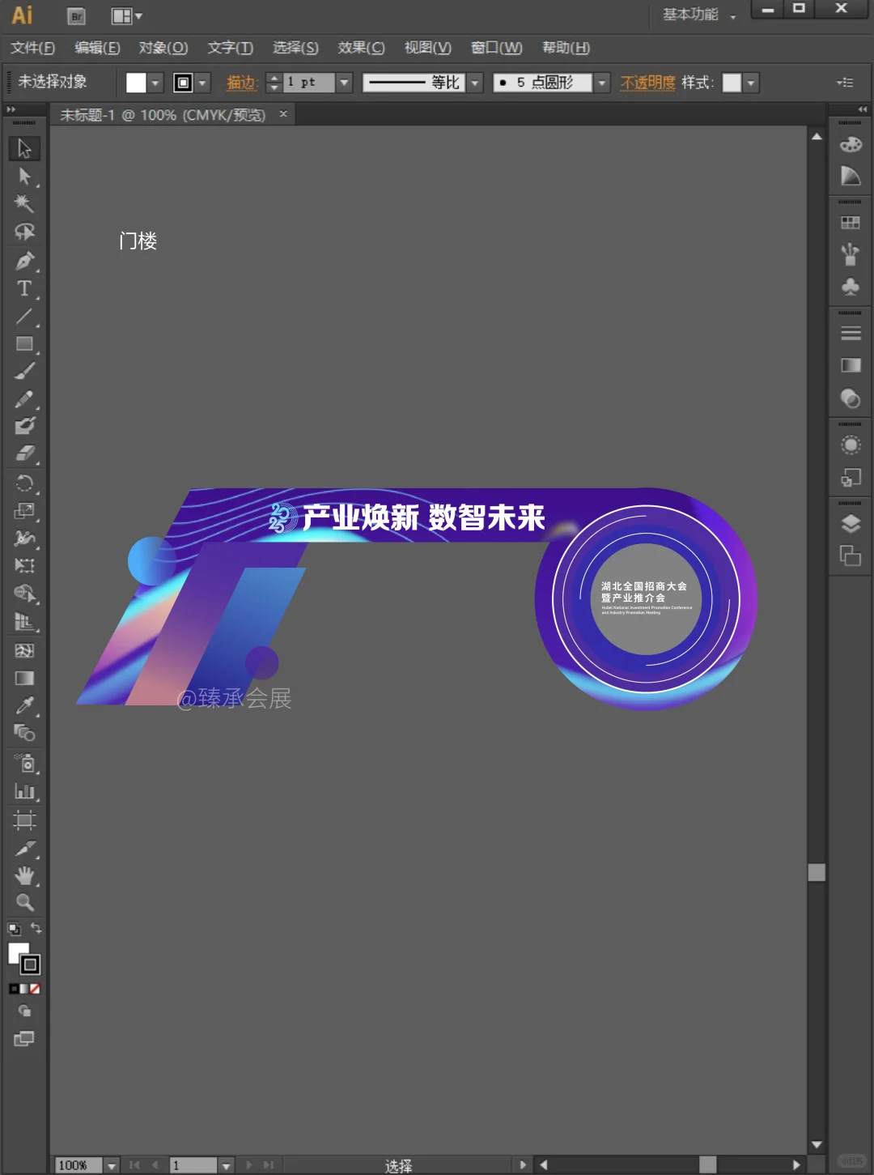Select the Column Graph tool
Image resolution: width=874 pixels, height=1175 pixels.
(x=24, y=790)
